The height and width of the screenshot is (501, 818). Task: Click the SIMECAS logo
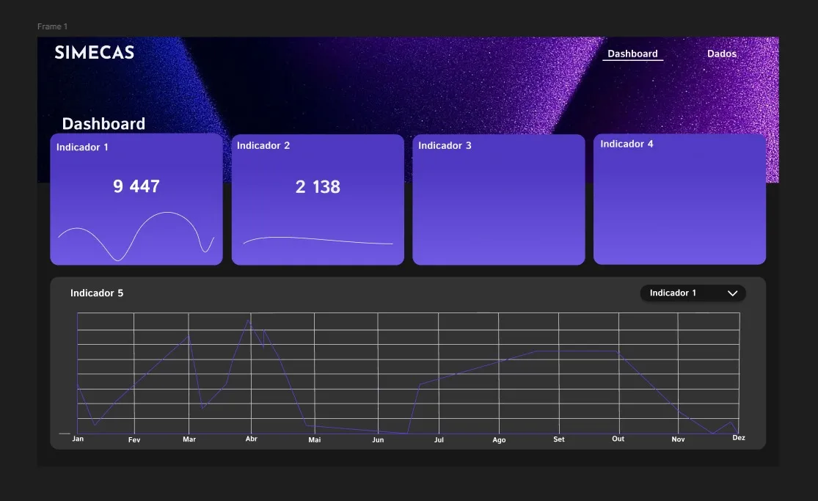[x=94, y=52]
